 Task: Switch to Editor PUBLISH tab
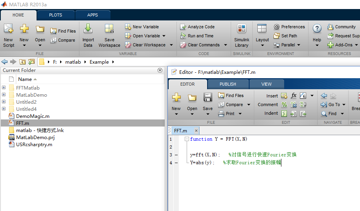click(228, 84)
